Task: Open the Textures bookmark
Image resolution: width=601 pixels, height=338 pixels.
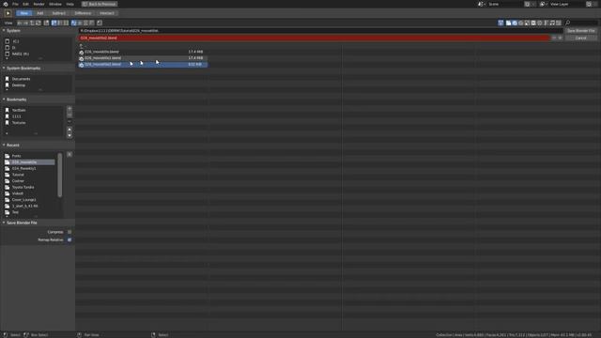Action: [19, 123]
